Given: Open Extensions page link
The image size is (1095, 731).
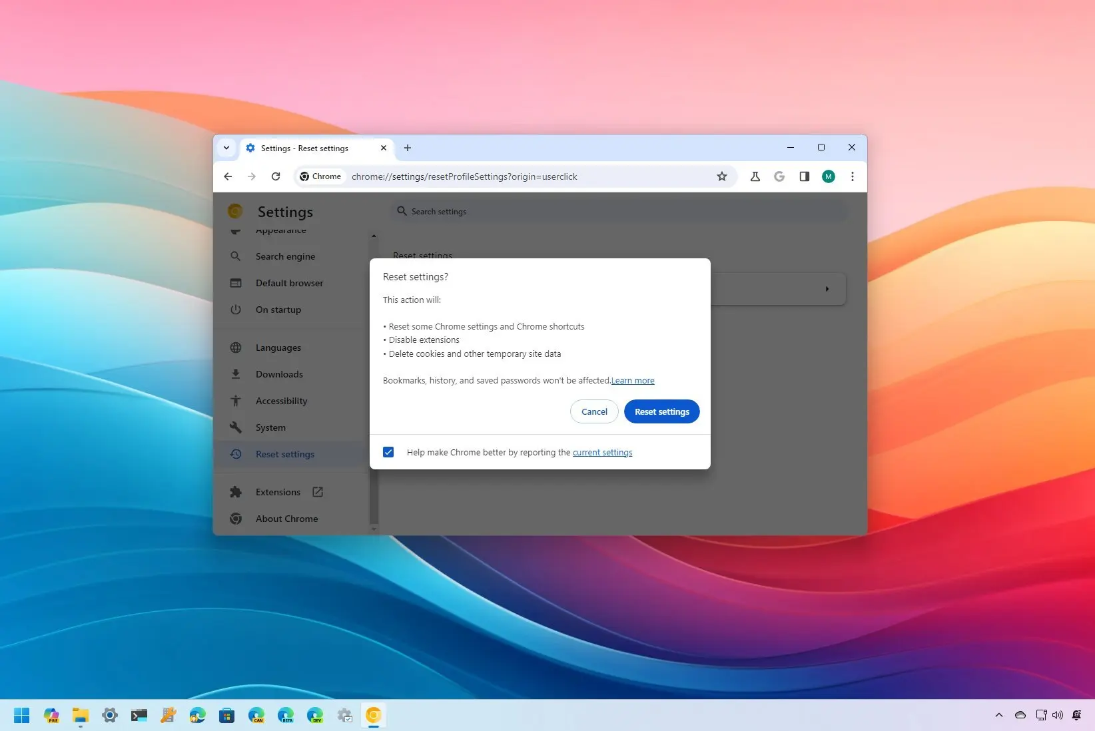Looking at the screenshot, I should (x=278, y=492).
